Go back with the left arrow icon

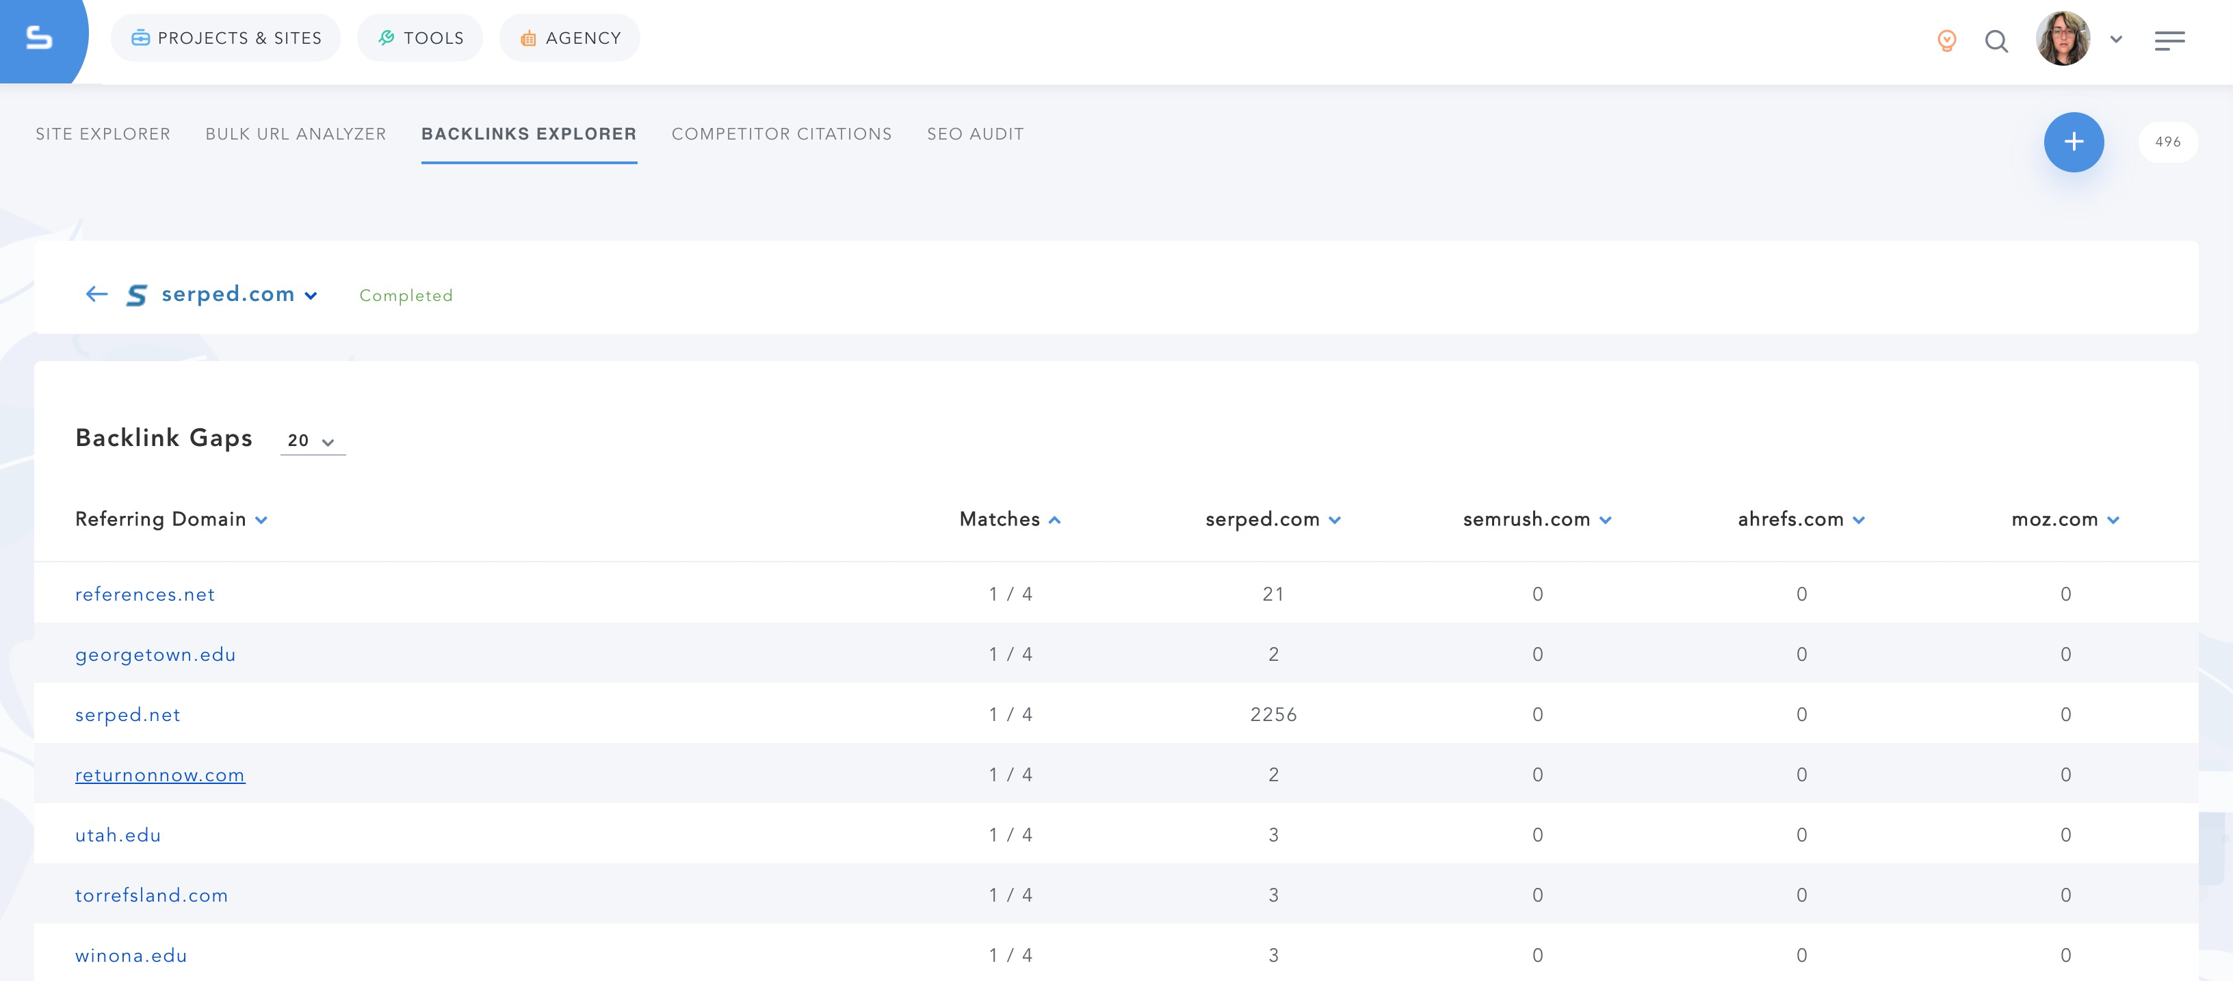click(96, 295)
